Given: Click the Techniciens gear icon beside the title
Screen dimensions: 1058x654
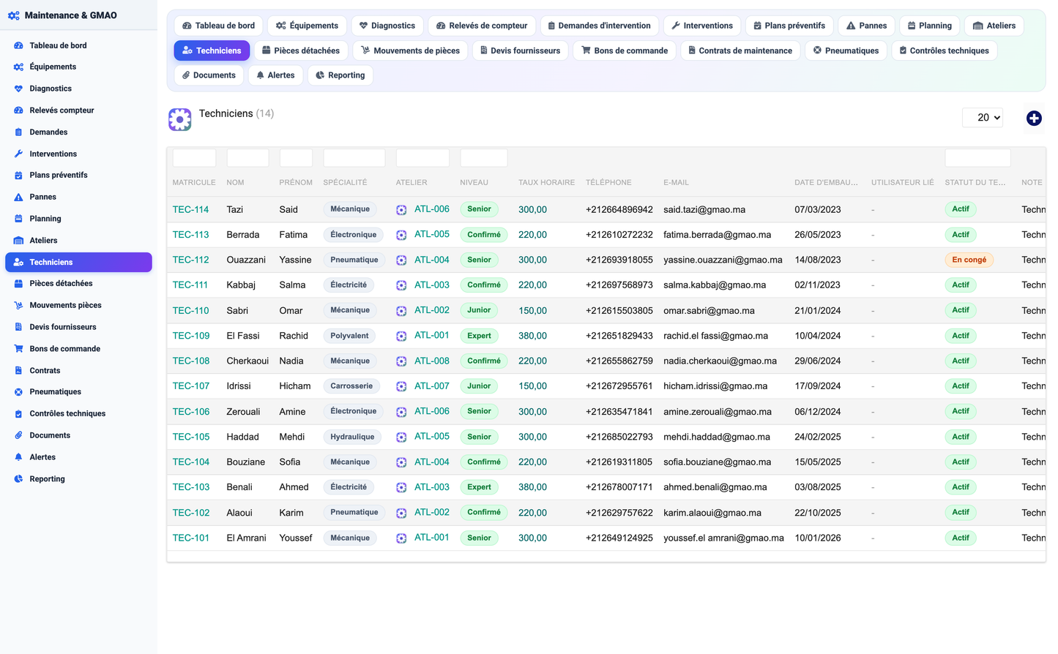Looking at the screenshot, I should (x=179, y=119).
